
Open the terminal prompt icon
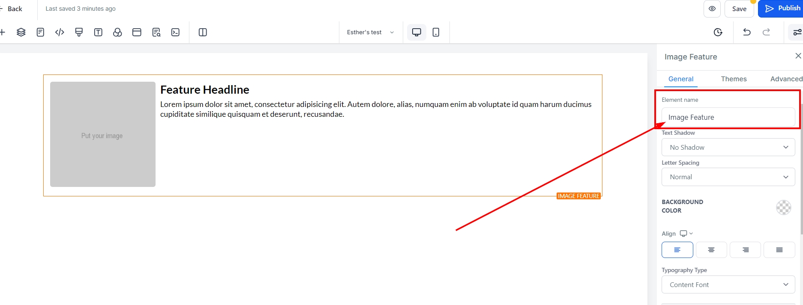pyautogui.click(x=175, y=32)
